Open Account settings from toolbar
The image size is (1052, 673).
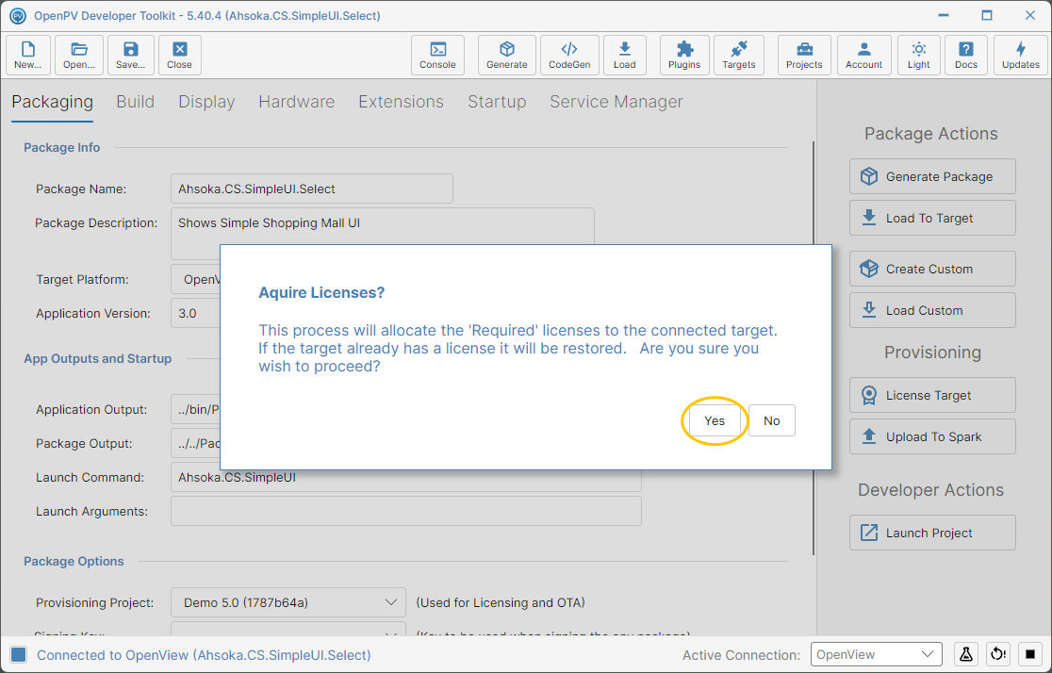pyautogui.click(x=864, y=55)
